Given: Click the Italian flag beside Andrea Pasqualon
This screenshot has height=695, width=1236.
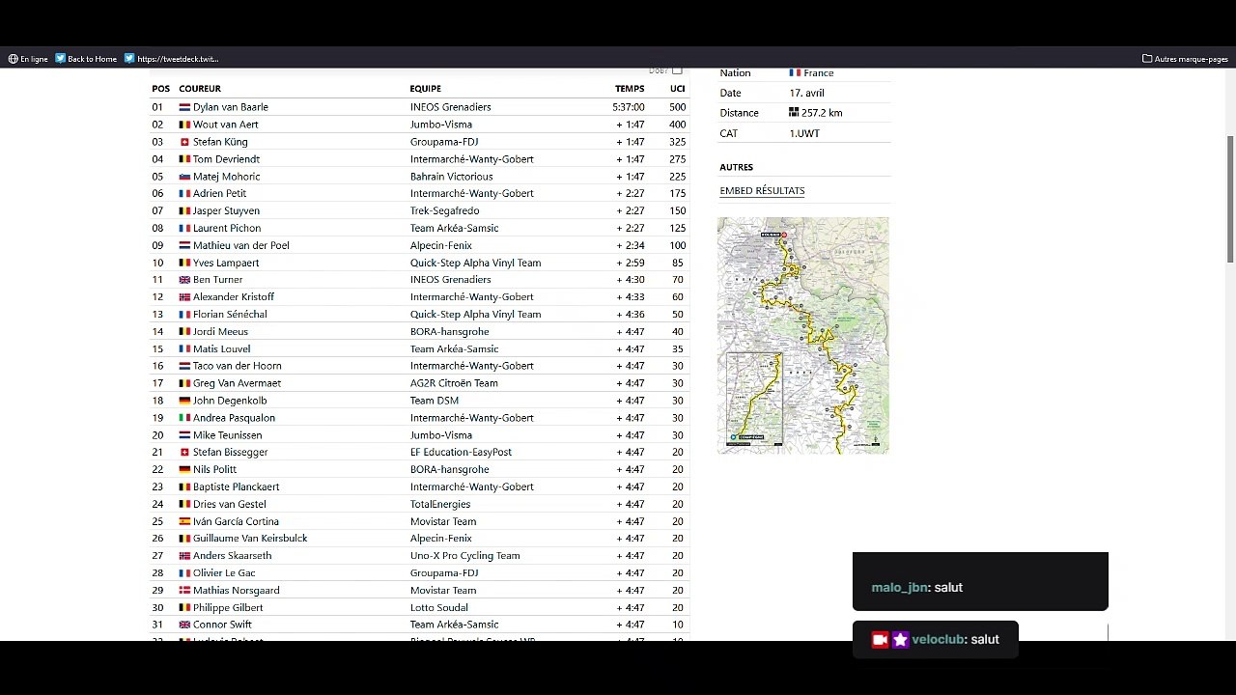Looking at the screenshot, I should tap(184, 418).
